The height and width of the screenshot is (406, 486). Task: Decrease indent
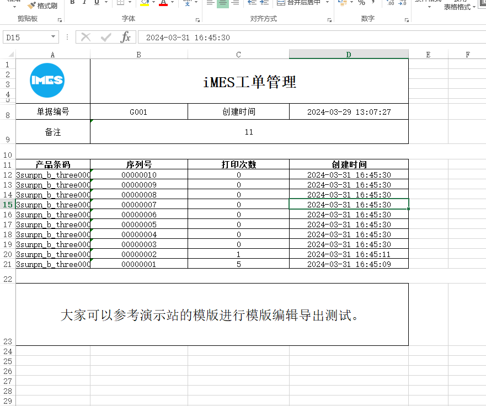(252, 3)
